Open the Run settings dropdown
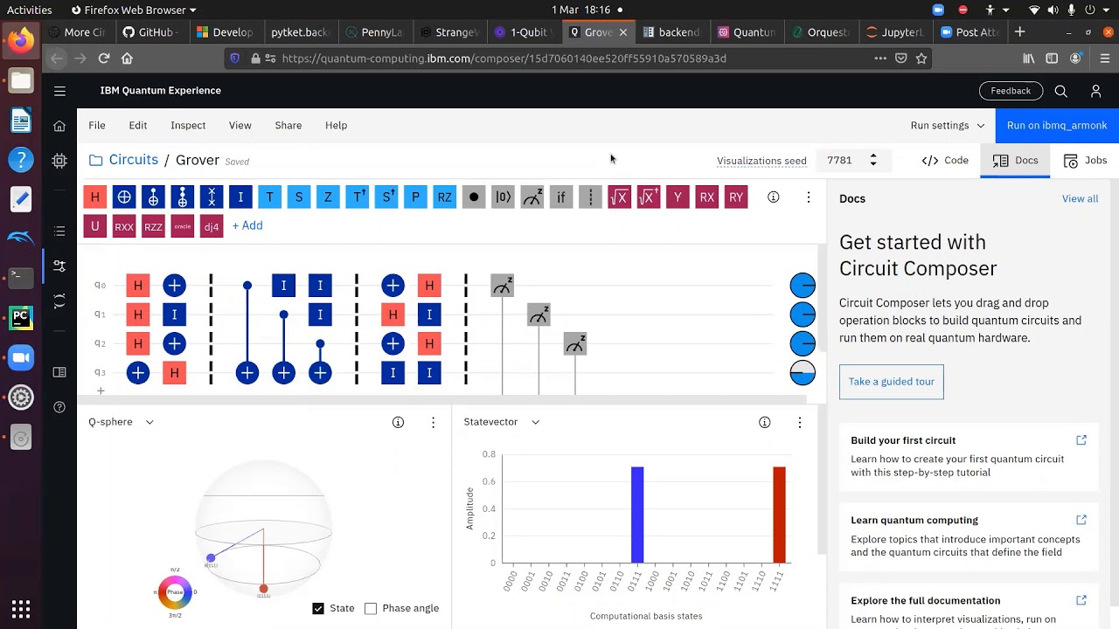Viewport: 1119px width, 629px height. click(x=948, y=126)
